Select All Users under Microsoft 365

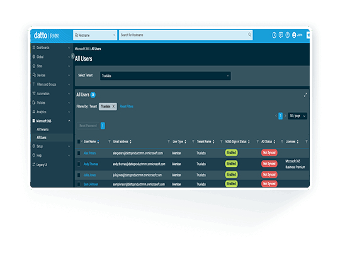pyautogui.click(x=42, y=137)
